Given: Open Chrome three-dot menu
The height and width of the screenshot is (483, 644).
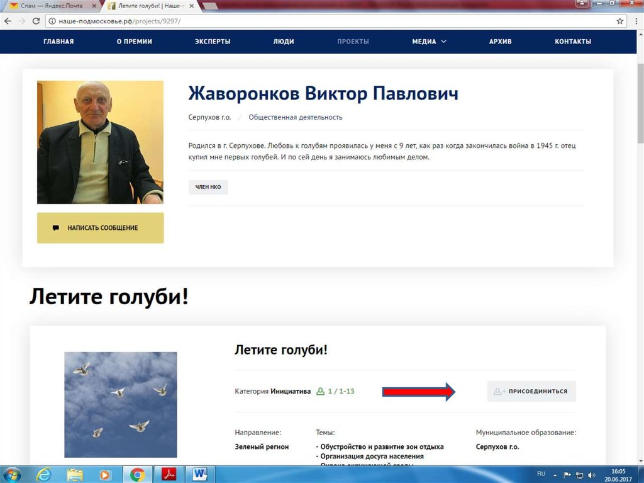Looking at the screenshot, I should (635, 21).
